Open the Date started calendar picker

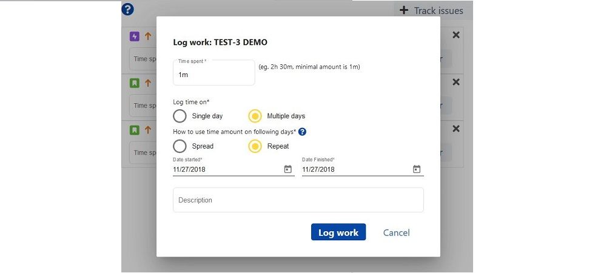(x=287, y=169)
